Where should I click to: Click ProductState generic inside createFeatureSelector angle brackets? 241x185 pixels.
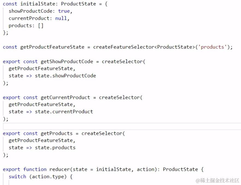175,47
